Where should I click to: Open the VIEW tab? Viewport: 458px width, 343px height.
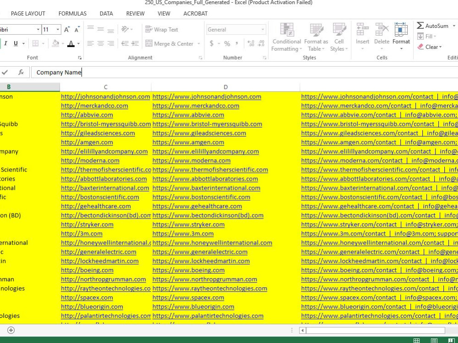(x=164, y=14)
